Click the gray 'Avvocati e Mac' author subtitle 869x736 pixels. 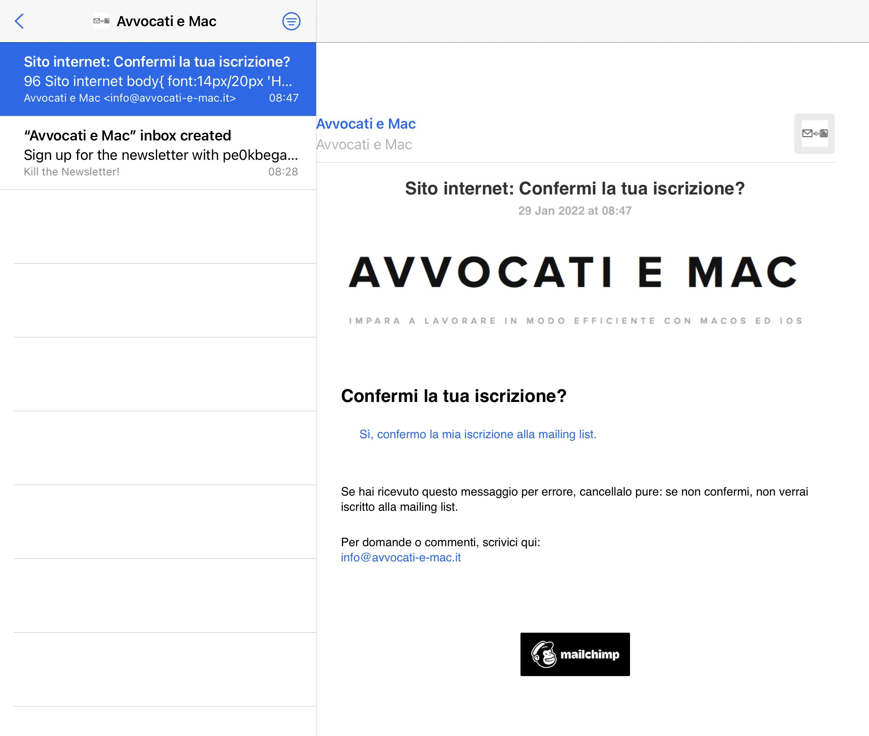tap(364, 145)
